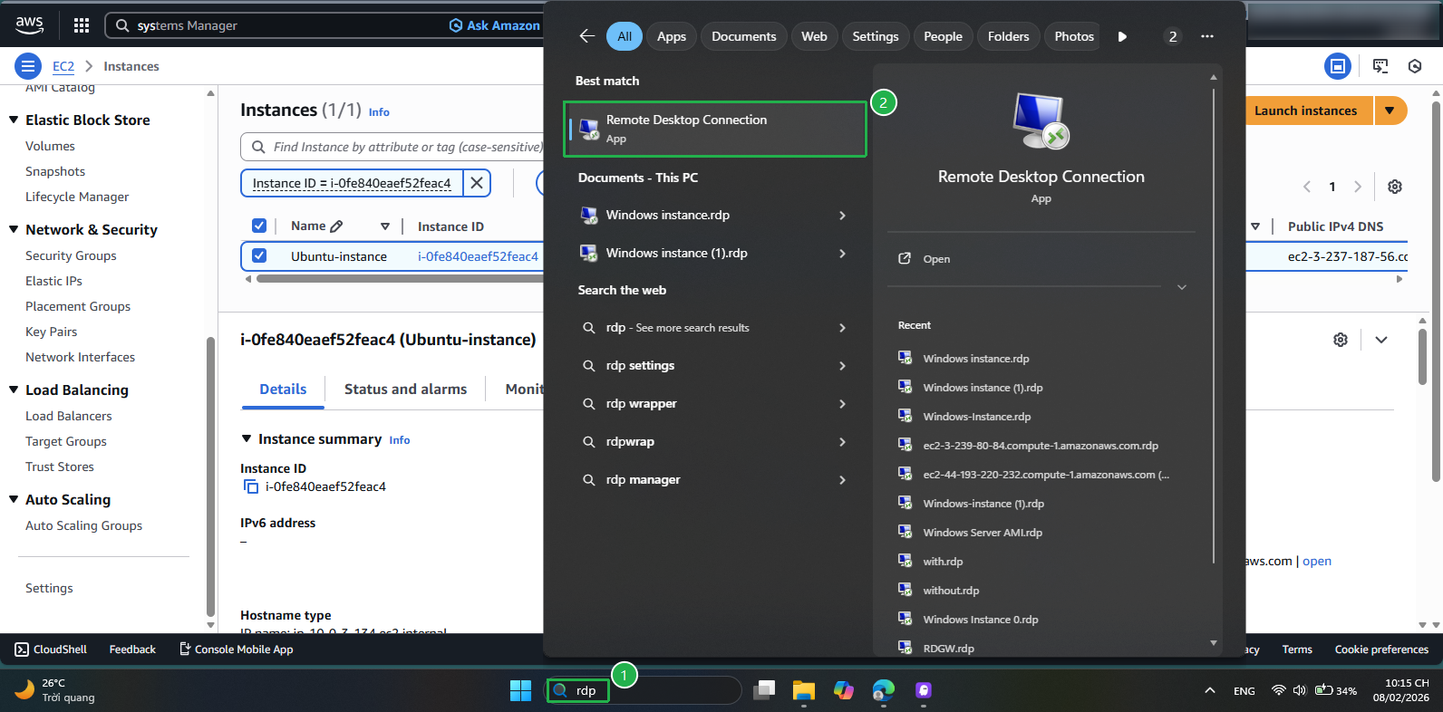This screenshot has height=712, width=1443.
Task: Expand more actions chevron under Open
Action: (1181, 287)
